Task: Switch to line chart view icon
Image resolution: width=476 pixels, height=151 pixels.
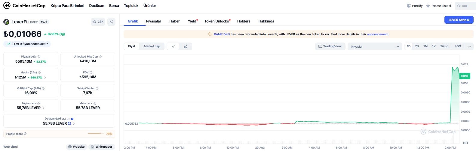Action: tap(173, 46)
